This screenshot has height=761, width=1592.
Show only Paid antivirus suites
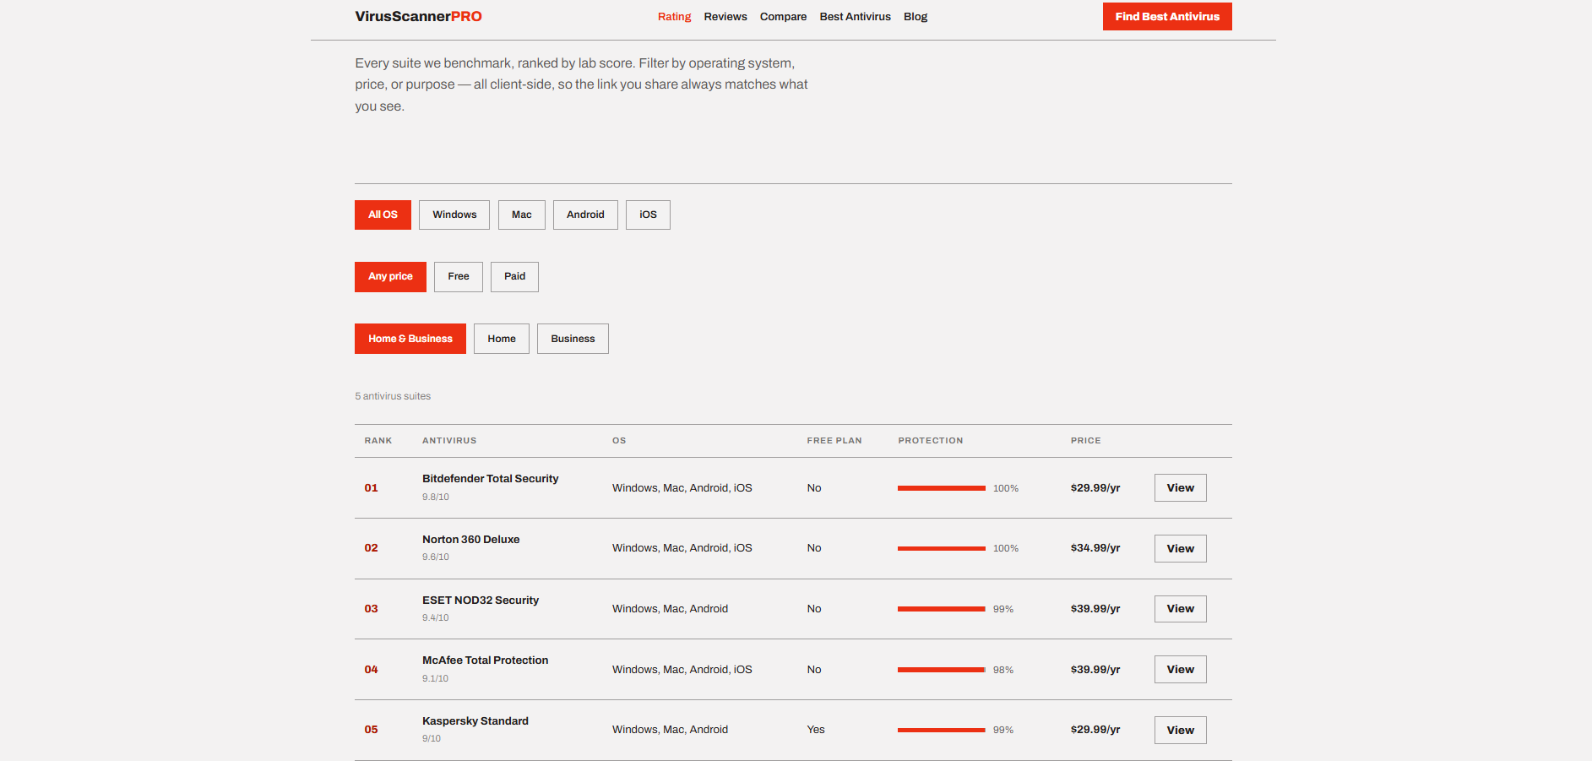click(514, 276)
